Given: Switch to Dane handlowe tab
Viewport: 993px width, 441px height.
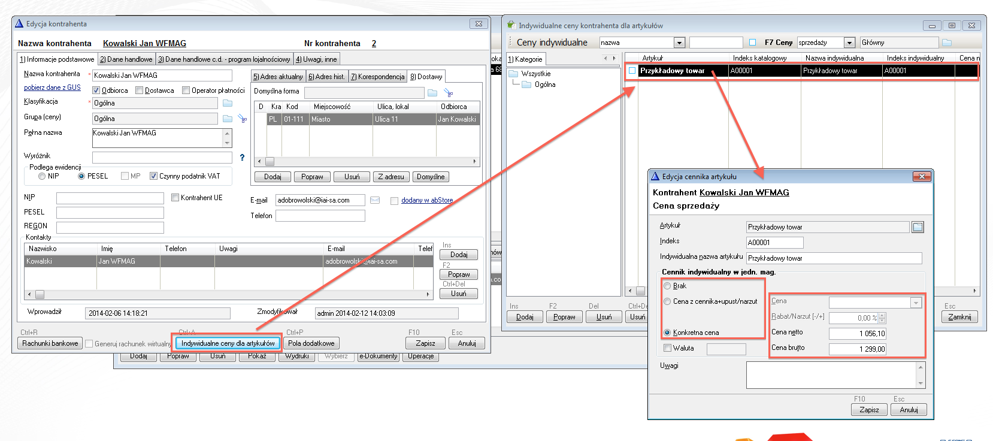Looking at the screenshot, I should pos(126,59).
